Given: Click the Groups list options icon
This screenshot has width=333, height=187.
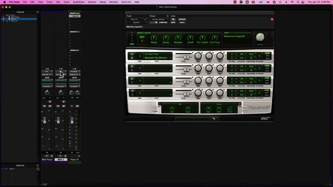Looking at the screenshot, I should coord(38,165).
